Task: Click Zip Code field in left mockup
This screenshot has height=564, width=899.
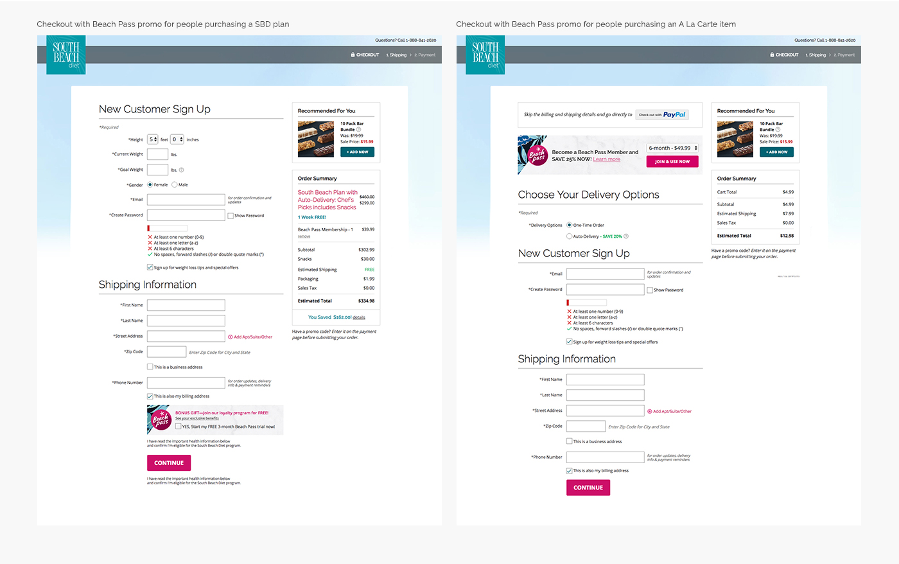Action: [x=167, y=351]
